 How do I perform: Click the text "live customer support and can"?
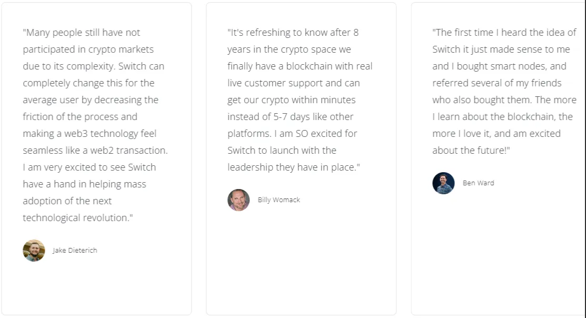(x=294, y=83)
